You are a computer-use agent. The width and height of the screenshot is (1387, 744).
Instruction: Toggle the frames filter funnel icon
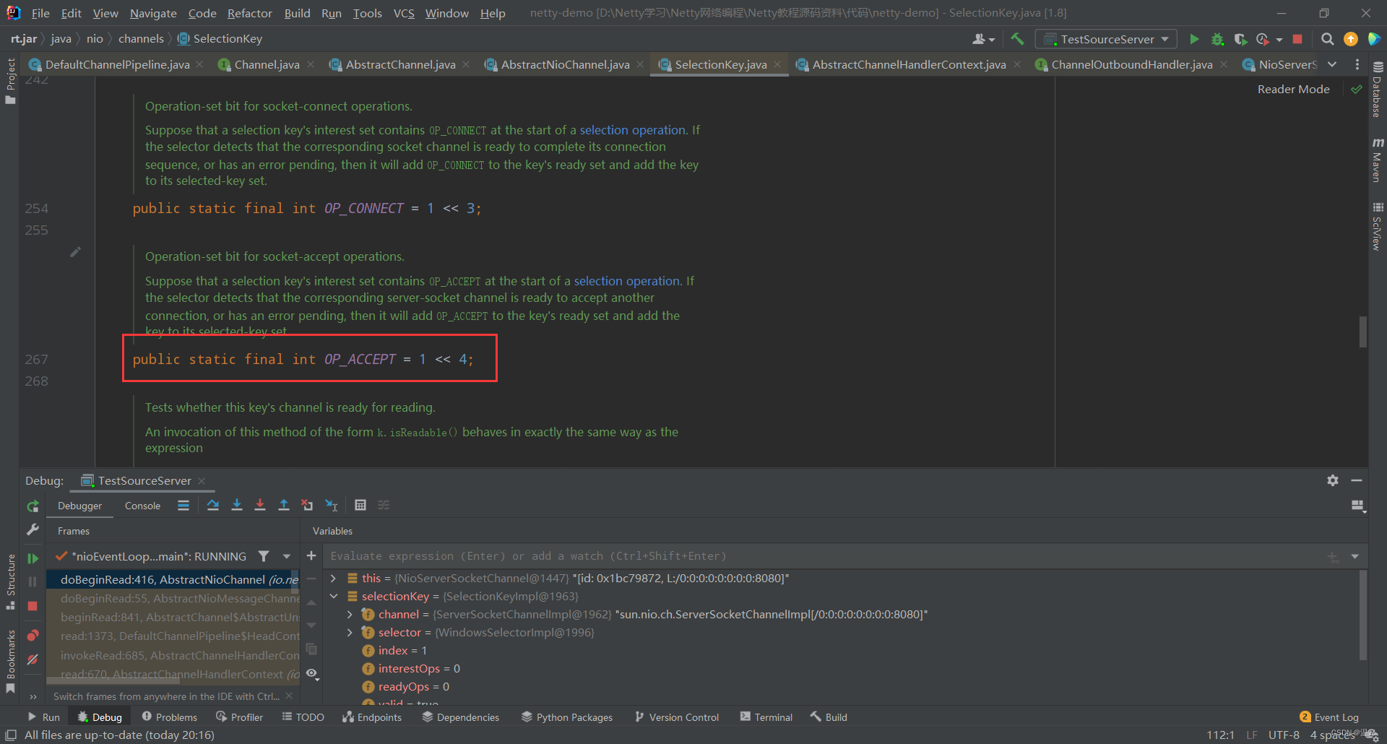point(264,556)
